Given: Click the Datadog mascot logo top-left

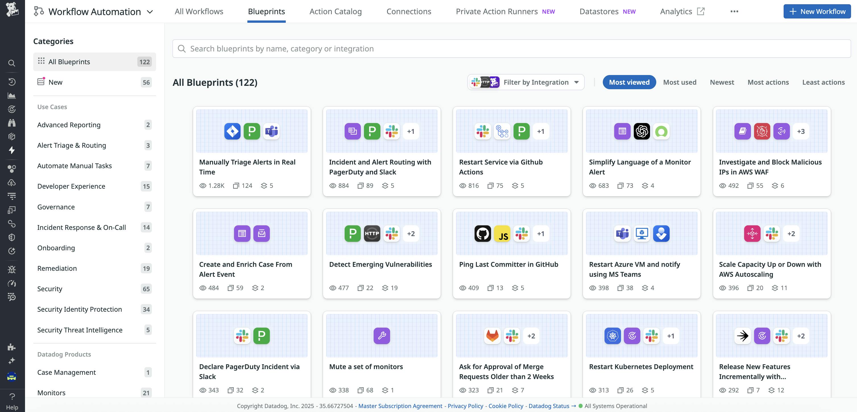Looking at the screenshot, I should [x=12, y=10].
